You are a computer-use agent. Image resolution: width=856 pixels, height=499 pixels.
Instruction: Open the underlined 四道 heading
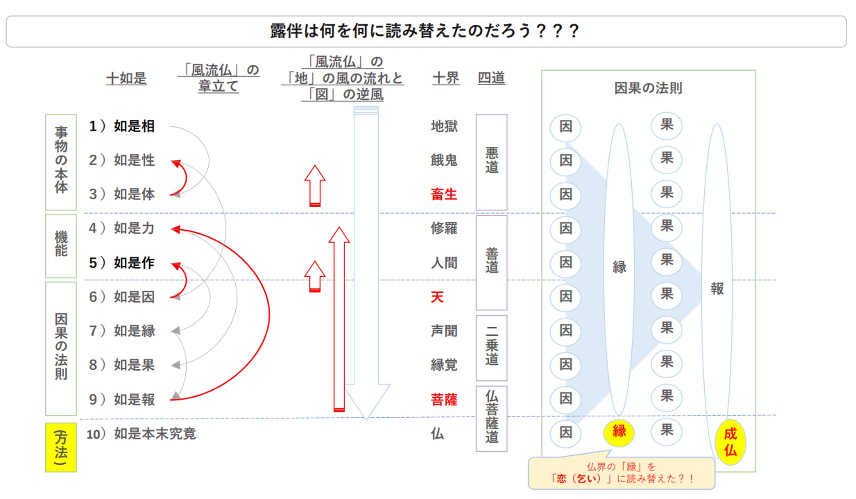coord(491,78)
